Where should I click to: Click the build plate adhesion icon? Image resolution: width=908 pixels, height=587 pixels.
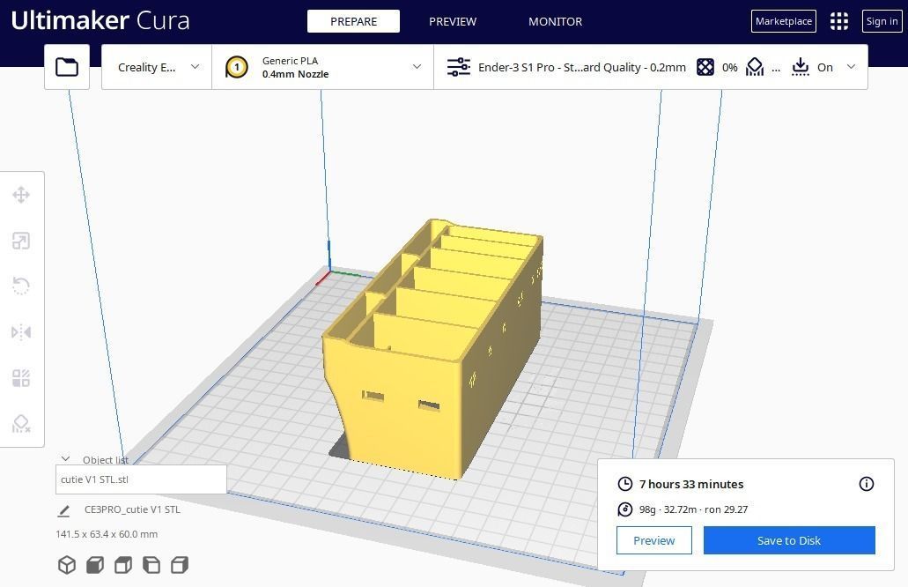tap(801, 67)
